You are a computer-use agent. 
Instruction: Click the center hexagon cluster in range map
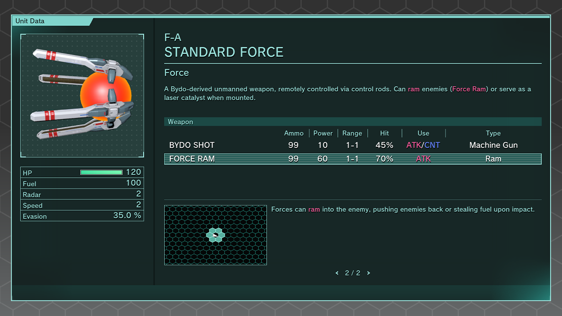pos(215,235)
